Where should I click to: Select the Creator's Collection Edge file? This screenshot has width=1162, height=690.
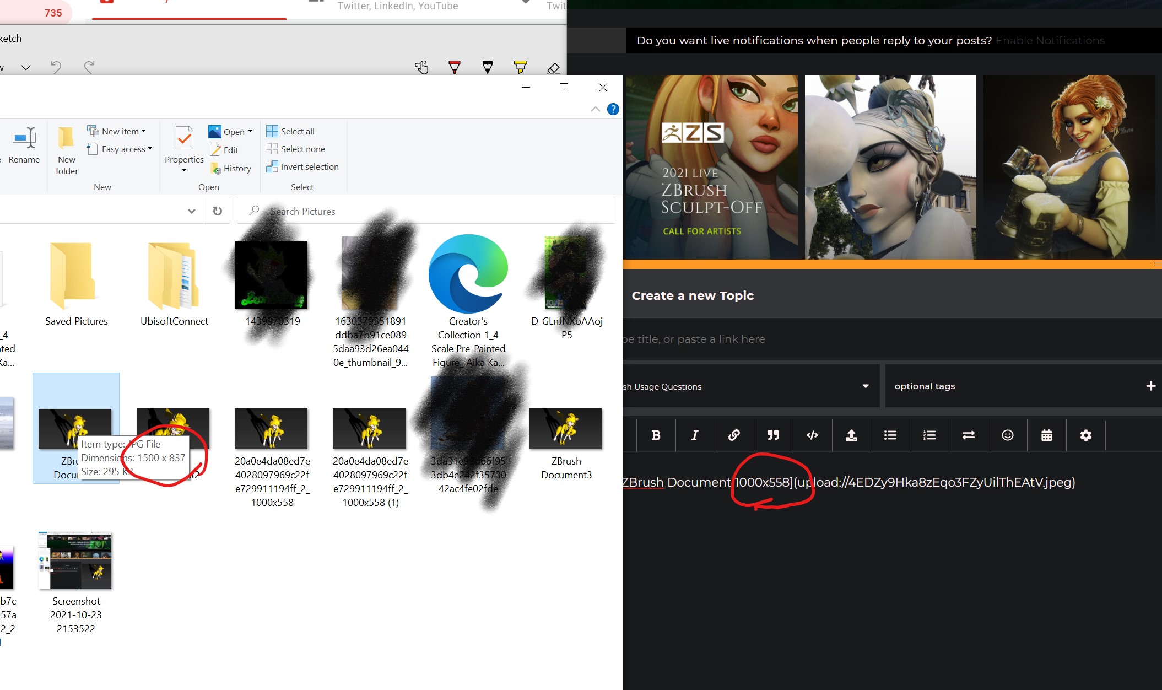click(x=468, y=301)
